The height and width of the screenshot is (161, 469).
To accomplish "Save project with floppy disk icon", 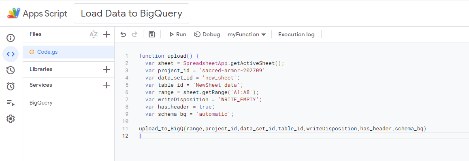I will click(x=152, y=34).
